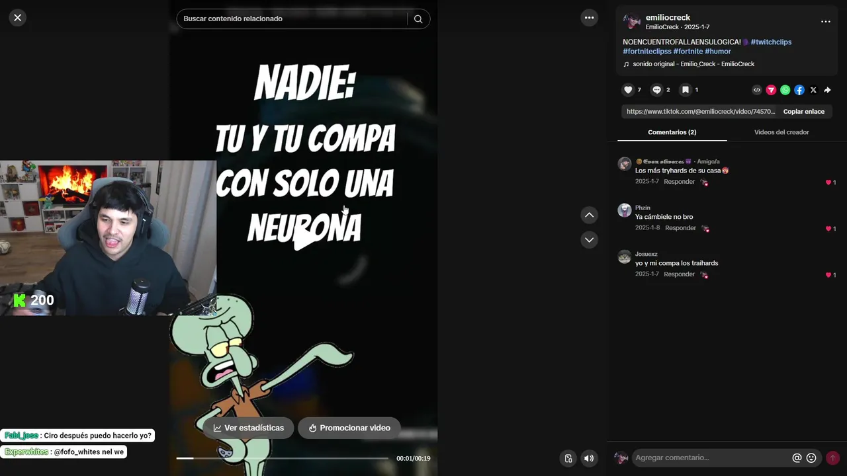Reply to 'Ya cámbiele no bro' comment
The height and width of the screenshot is (476, 847).
tap(680, 228)
